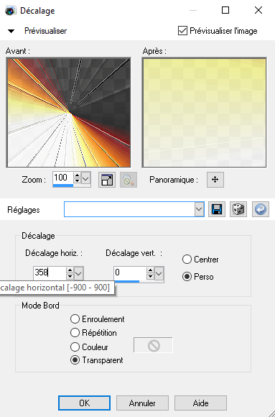Open the Zoom slider dropdown
The height and width of the screenshot is (417, 275).
click(85, 178)
